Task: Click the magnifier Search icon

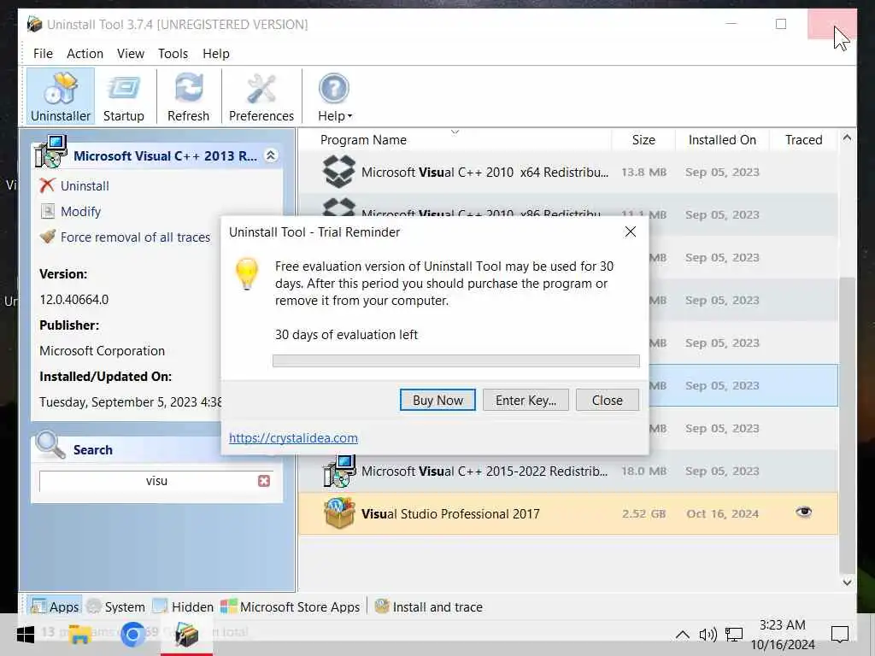Action: (x=50, y=444)
